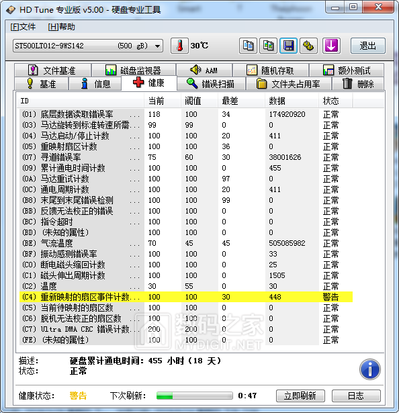Click the next refresh progress bar

(x=195, y=396)
